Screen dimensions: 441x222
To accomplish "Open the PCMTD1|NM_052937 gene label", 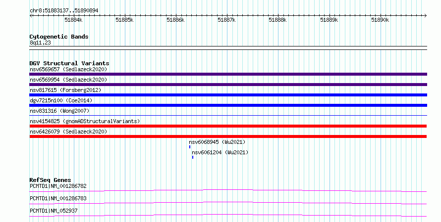I will pos(54,211).
